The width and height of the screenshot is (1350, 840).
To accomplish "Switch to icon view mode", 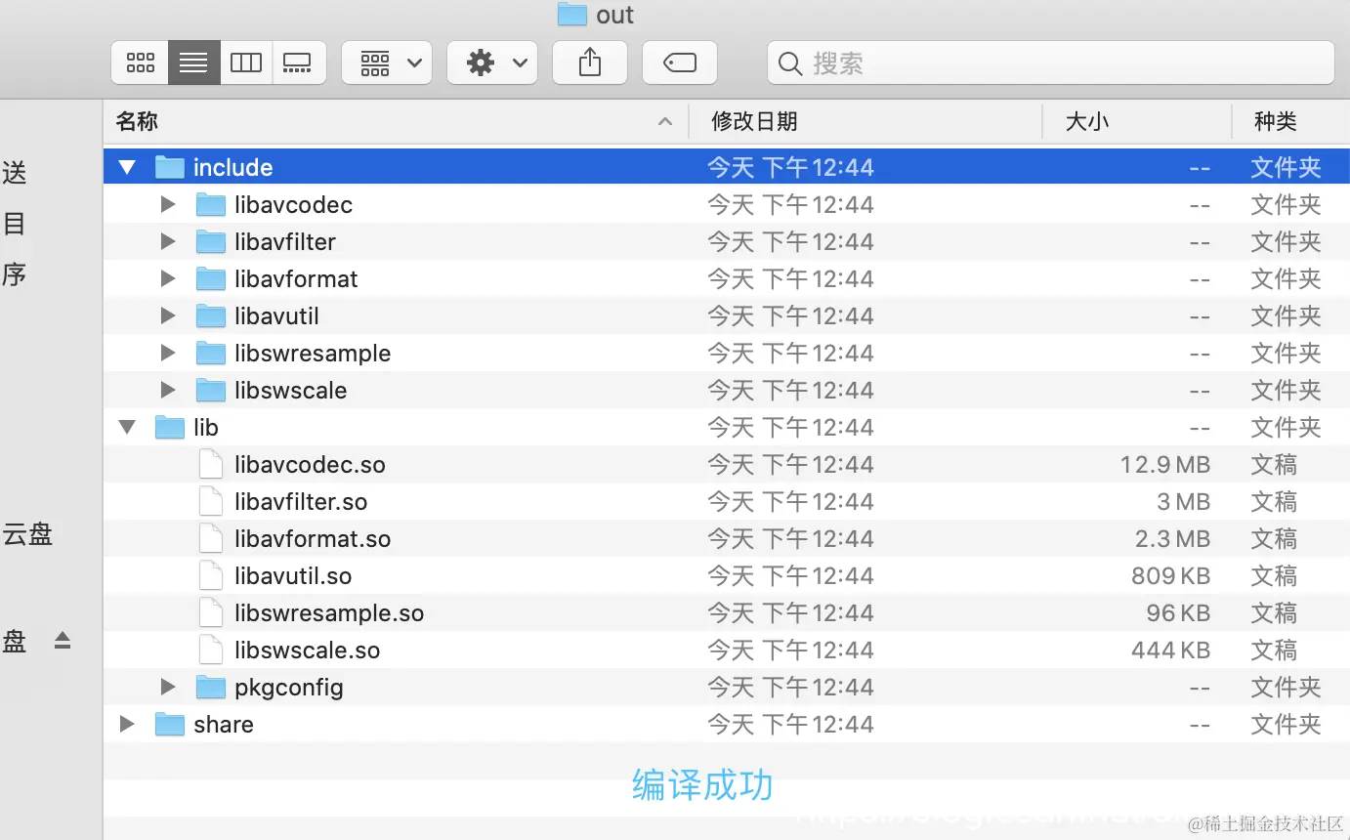I will tap(141, 63).
